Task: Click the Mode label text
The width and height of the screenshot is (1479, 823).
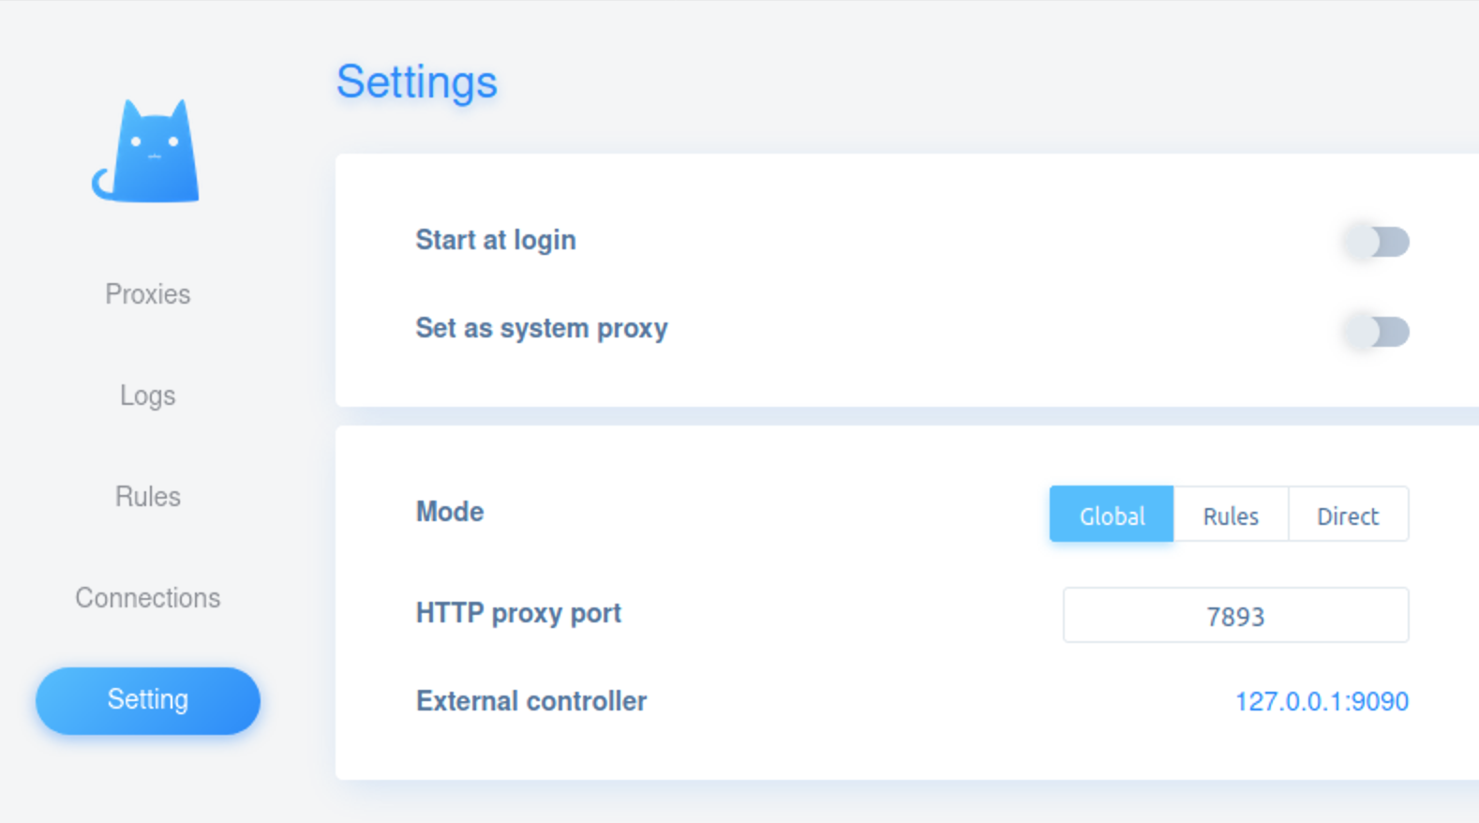Action: (x=450, y=512)
